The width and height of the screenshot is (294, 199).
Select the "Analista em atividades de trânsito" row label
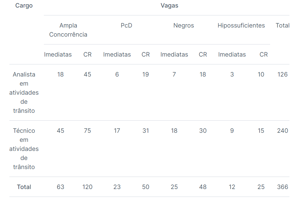pyautogui.click(x=24, y=93)
